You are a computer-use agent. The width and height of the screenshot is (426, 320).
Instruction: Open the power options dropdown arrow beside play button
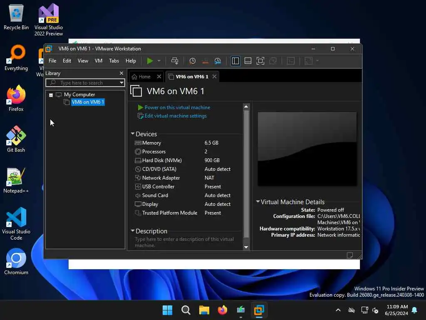(159, 61)
